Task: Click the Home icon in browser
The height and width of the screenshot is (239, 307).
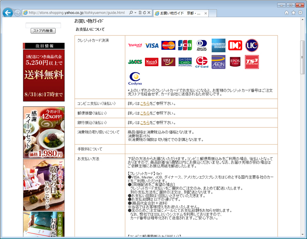Action: [287, 13]
